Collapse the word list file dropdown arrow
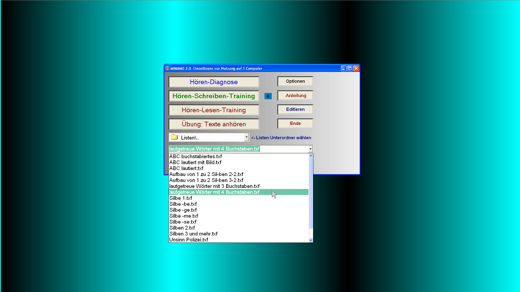 click(x=310, y=149)
